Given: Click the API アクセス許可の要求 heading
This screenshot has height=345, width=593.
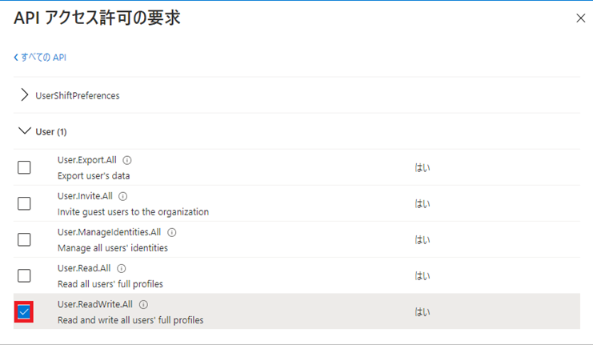Looking at the screenshot, I should 97,18.
